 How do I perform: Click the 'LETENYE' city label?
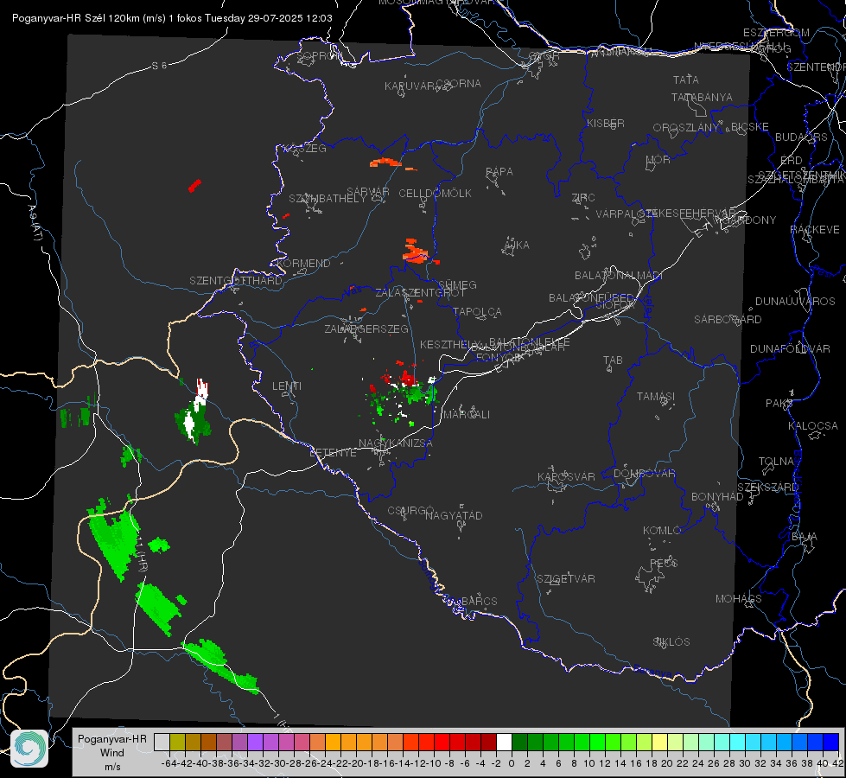[x=333, y=453]
